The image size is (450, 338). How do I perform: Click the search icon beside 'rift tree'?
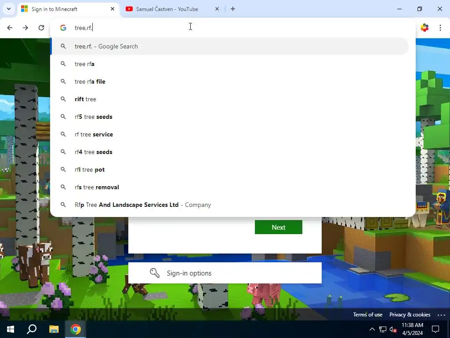tap(63, 99)
